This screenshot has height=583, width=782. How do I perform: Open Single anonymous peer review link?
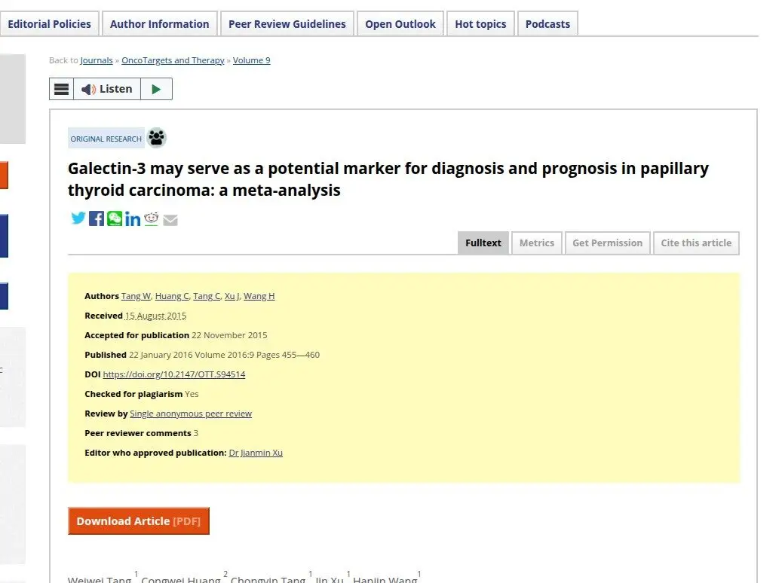tap(191, 414)
